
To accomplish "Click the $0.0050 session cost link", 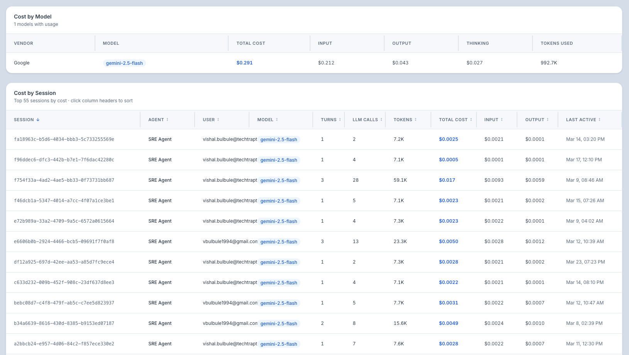I will click(x=448, y=242).
